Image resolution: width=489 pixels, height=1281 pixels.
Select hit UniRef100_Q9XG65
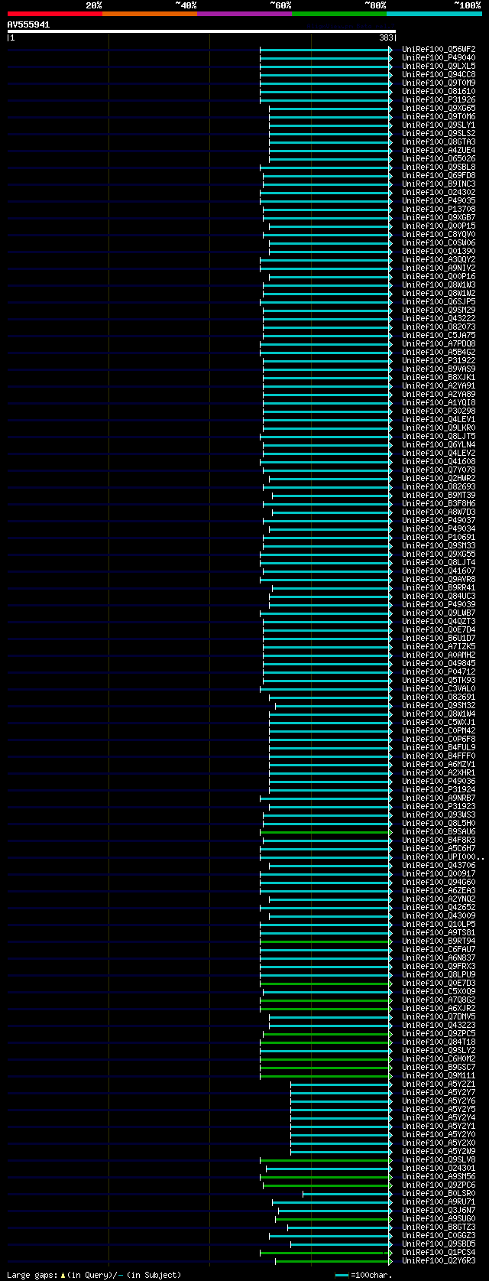[x=439, y=108]
